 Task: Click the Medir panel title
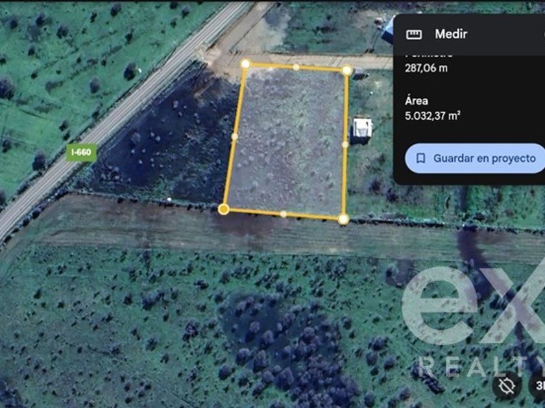coord(451,34)
